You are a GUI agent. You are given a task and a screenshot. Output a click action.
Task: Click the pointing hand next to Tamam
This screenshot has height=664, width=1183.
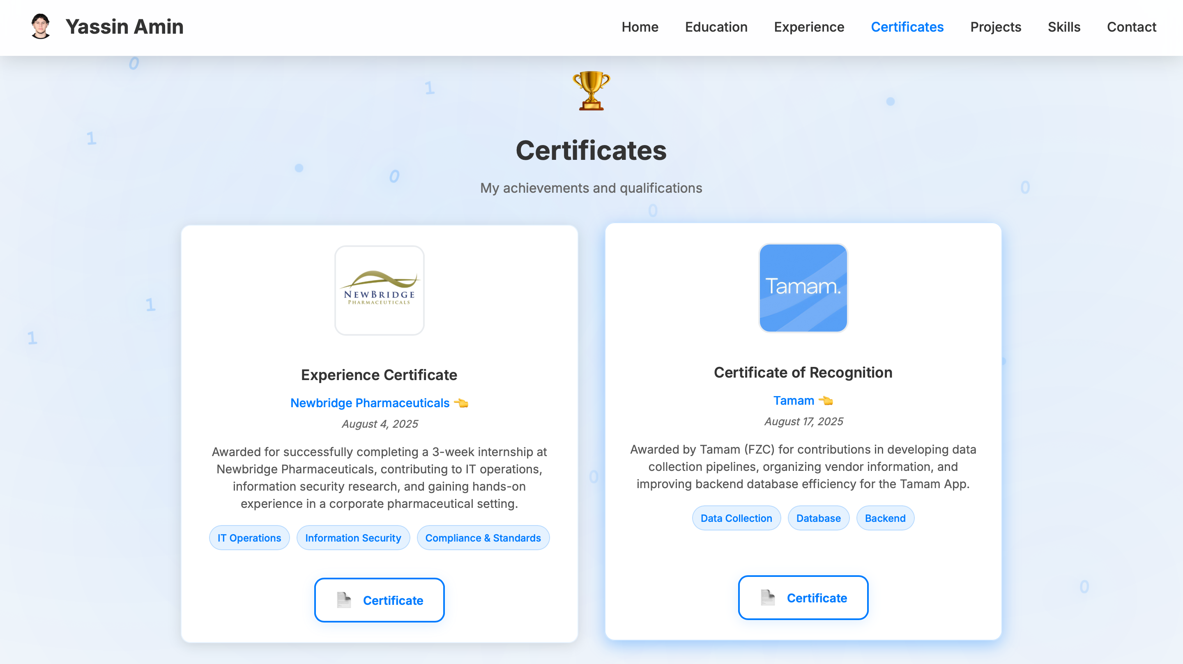[826, 400]
